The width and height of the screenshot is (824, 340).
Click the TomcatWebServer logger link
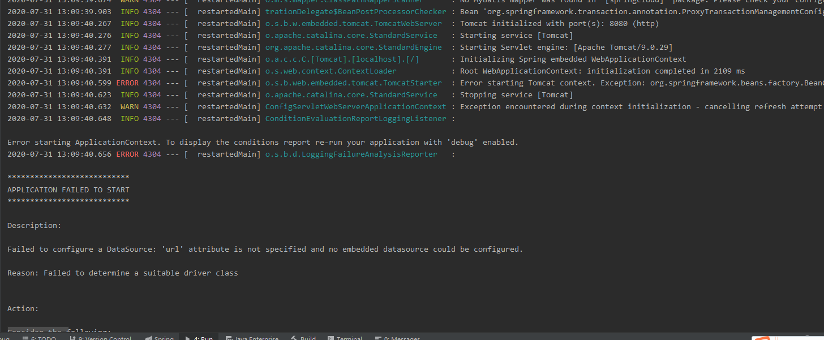tap(353, 23)
